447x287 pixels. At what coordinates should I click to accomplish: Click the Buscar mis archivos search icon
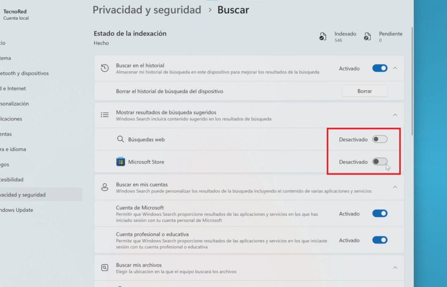click(x=105, y=268)
